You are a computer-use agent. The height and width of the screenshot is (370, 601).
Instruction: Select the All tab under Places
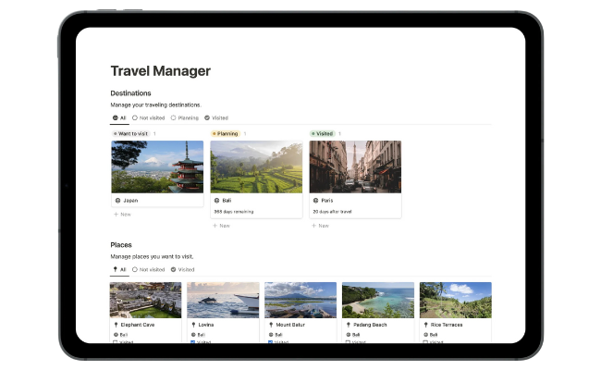119,270
